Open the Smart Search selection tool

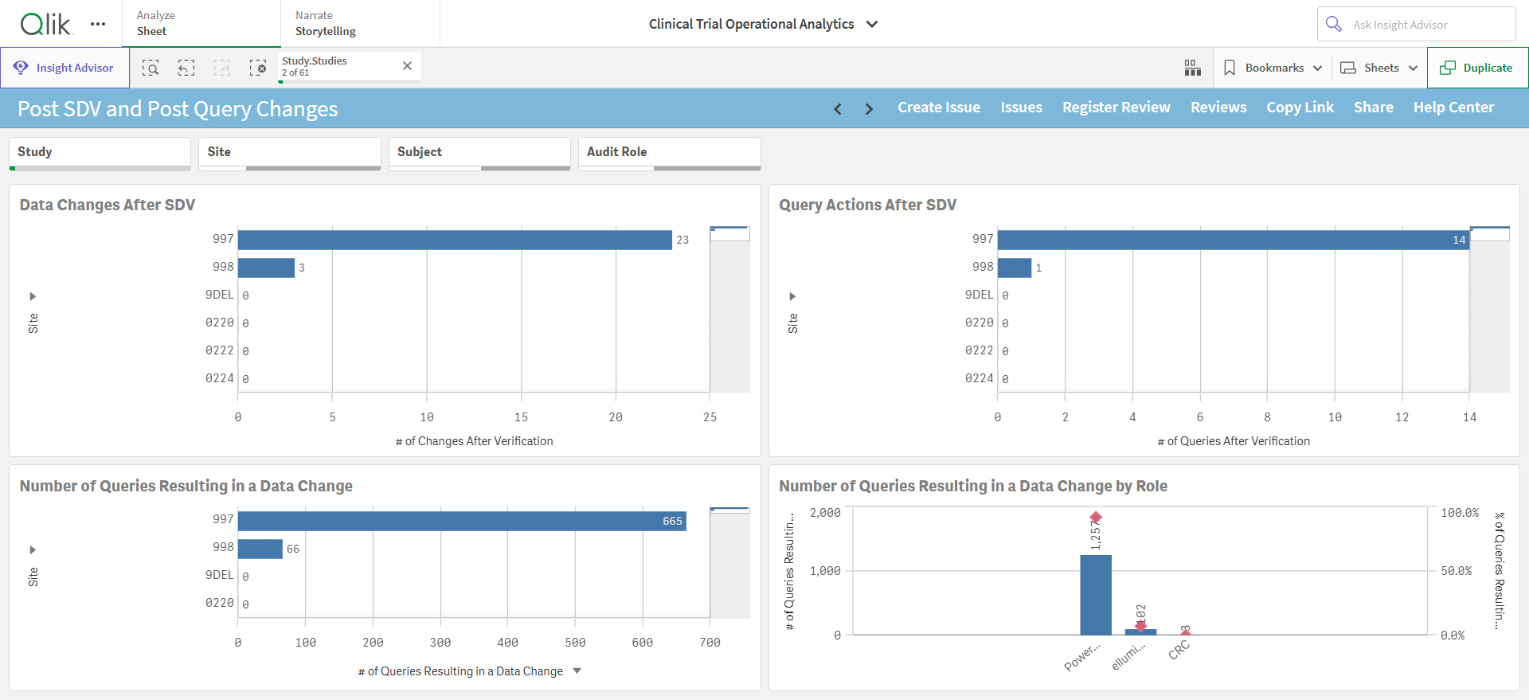[151, 68]
